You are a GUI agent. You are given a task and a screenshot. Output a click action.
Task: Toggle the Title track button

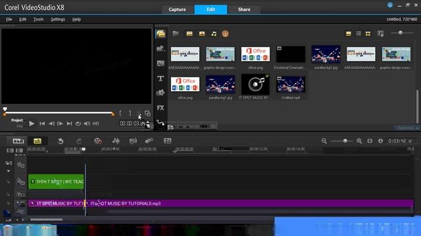[x=20, y=195]
